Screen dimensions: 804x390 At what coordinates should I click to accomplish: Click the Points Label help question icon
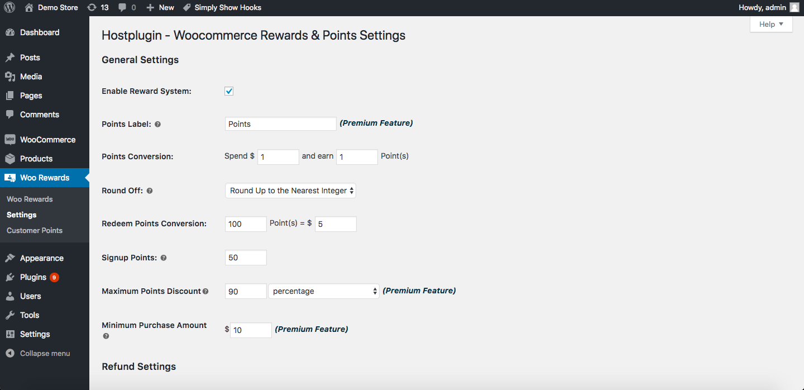157,125
